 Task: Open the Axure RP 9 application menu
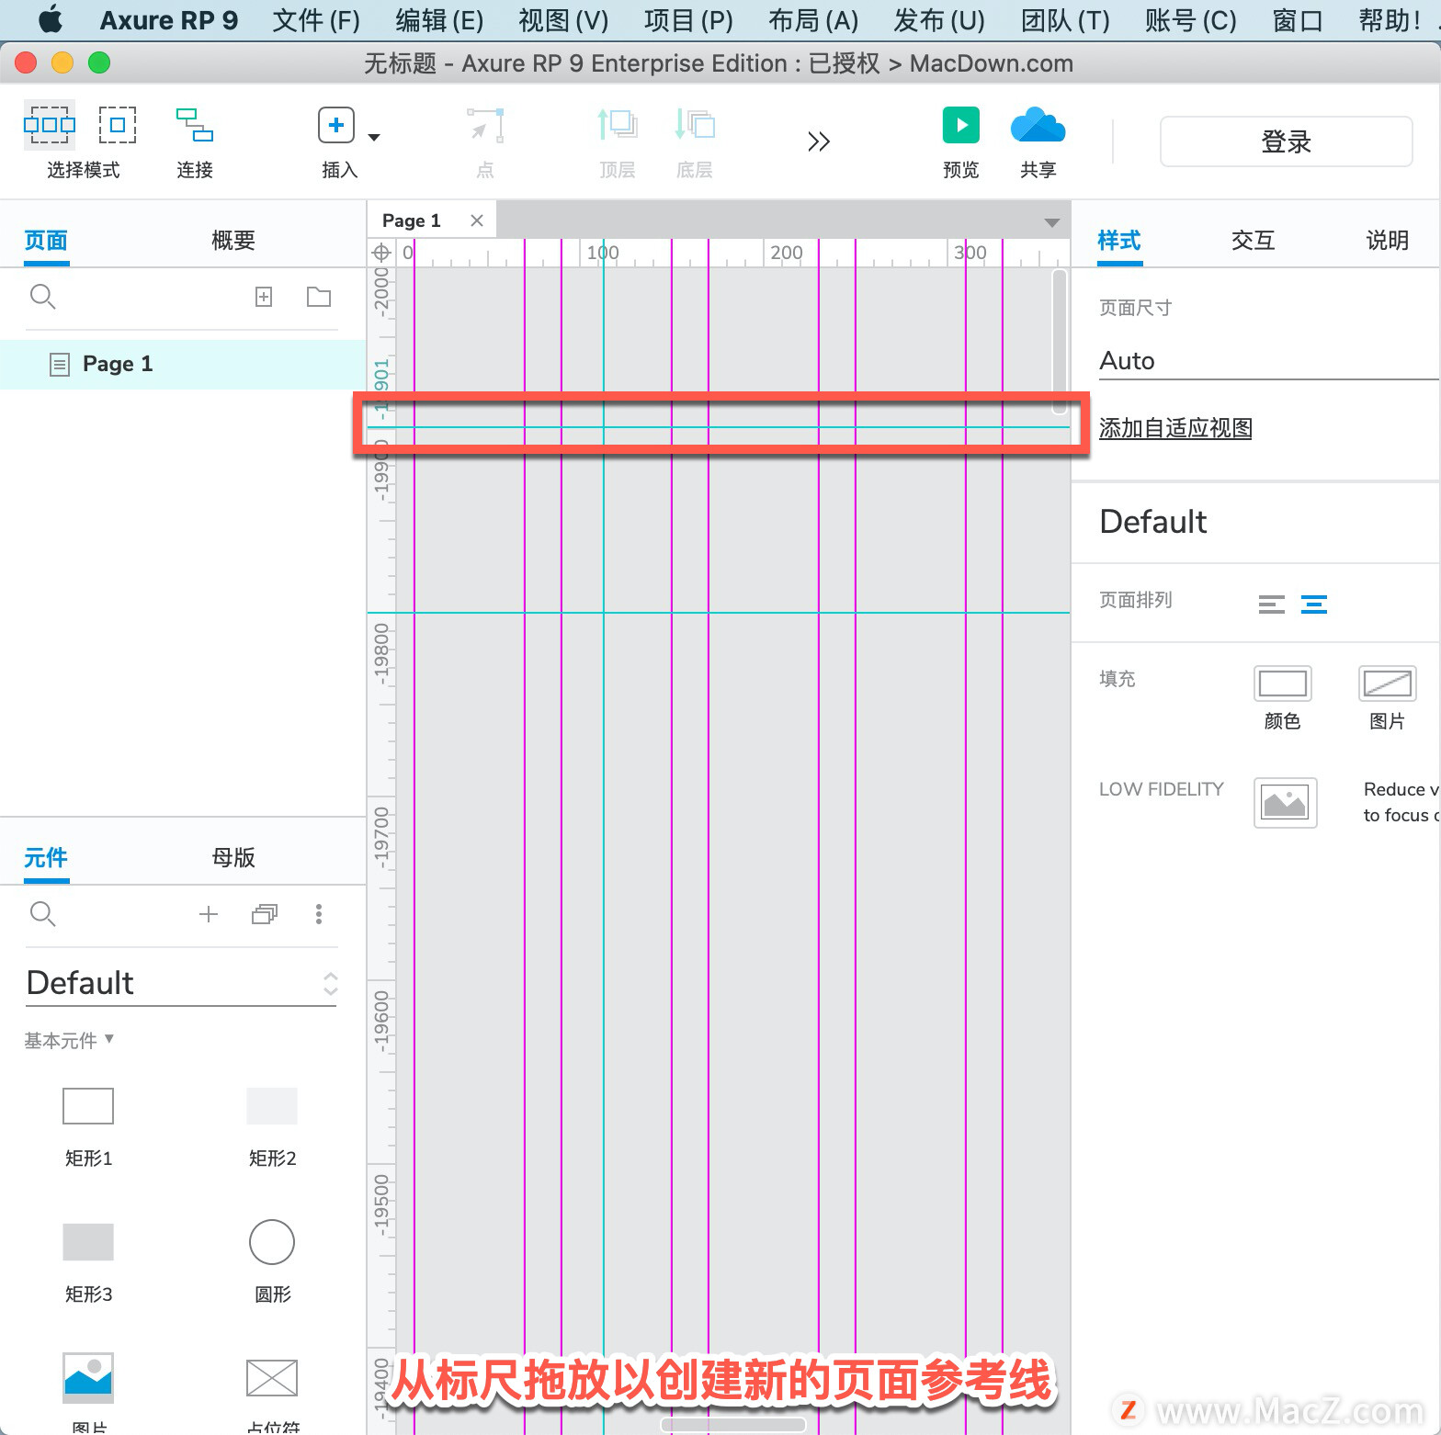[x=169, y=20]
